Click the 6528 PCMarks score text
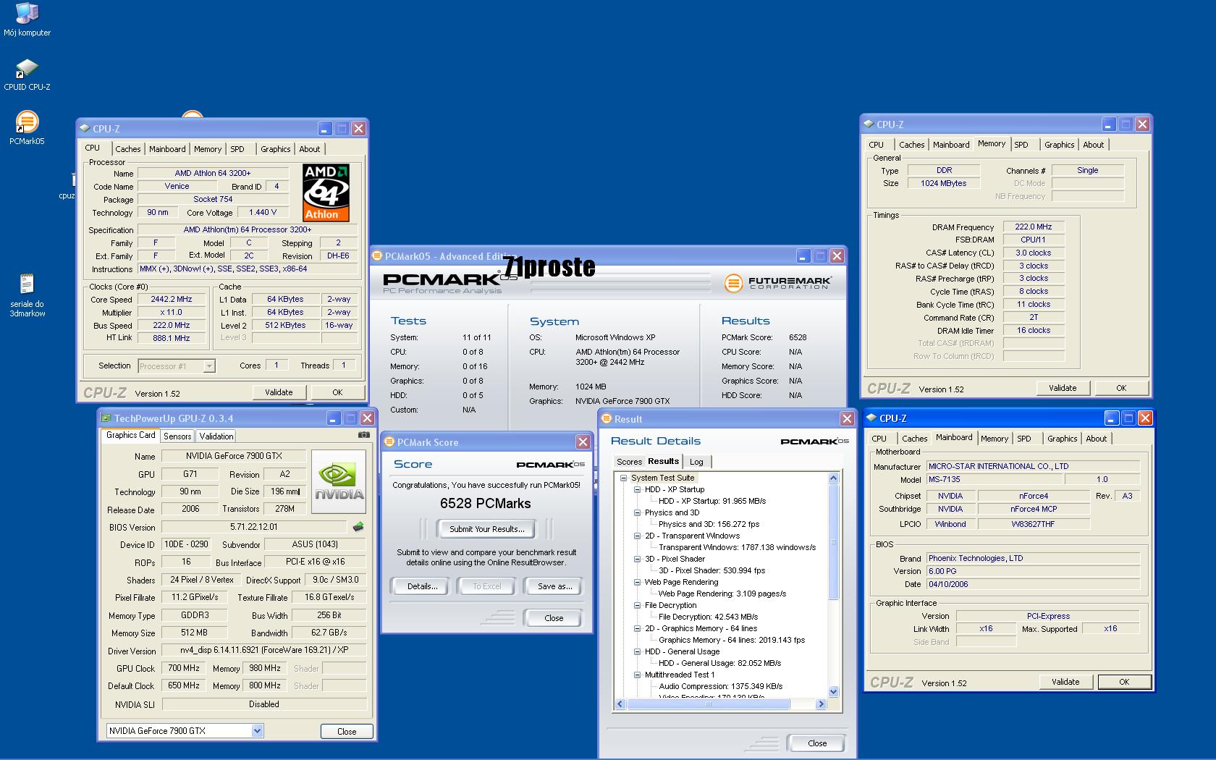 click(486, 503)
